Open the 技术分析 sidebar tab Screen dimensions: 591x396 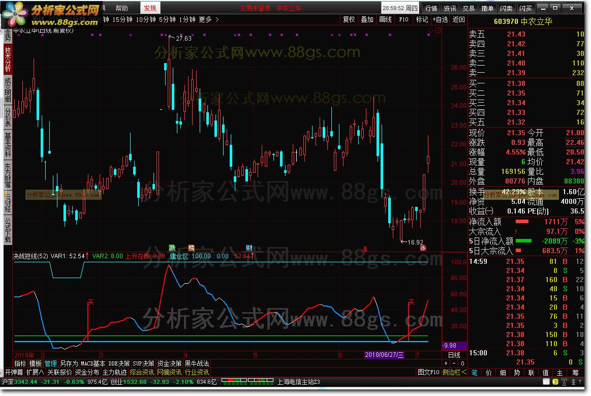(8, 59)
